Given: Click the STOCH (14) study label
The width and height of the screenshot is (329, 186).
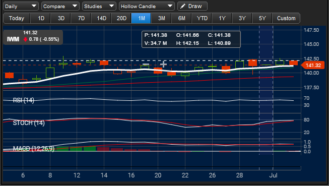Looking at the screenshot, I should 29,123.
